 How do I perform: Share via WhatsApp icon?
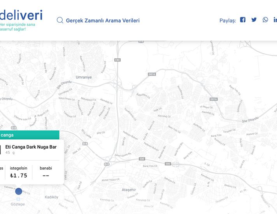point(265,19)
